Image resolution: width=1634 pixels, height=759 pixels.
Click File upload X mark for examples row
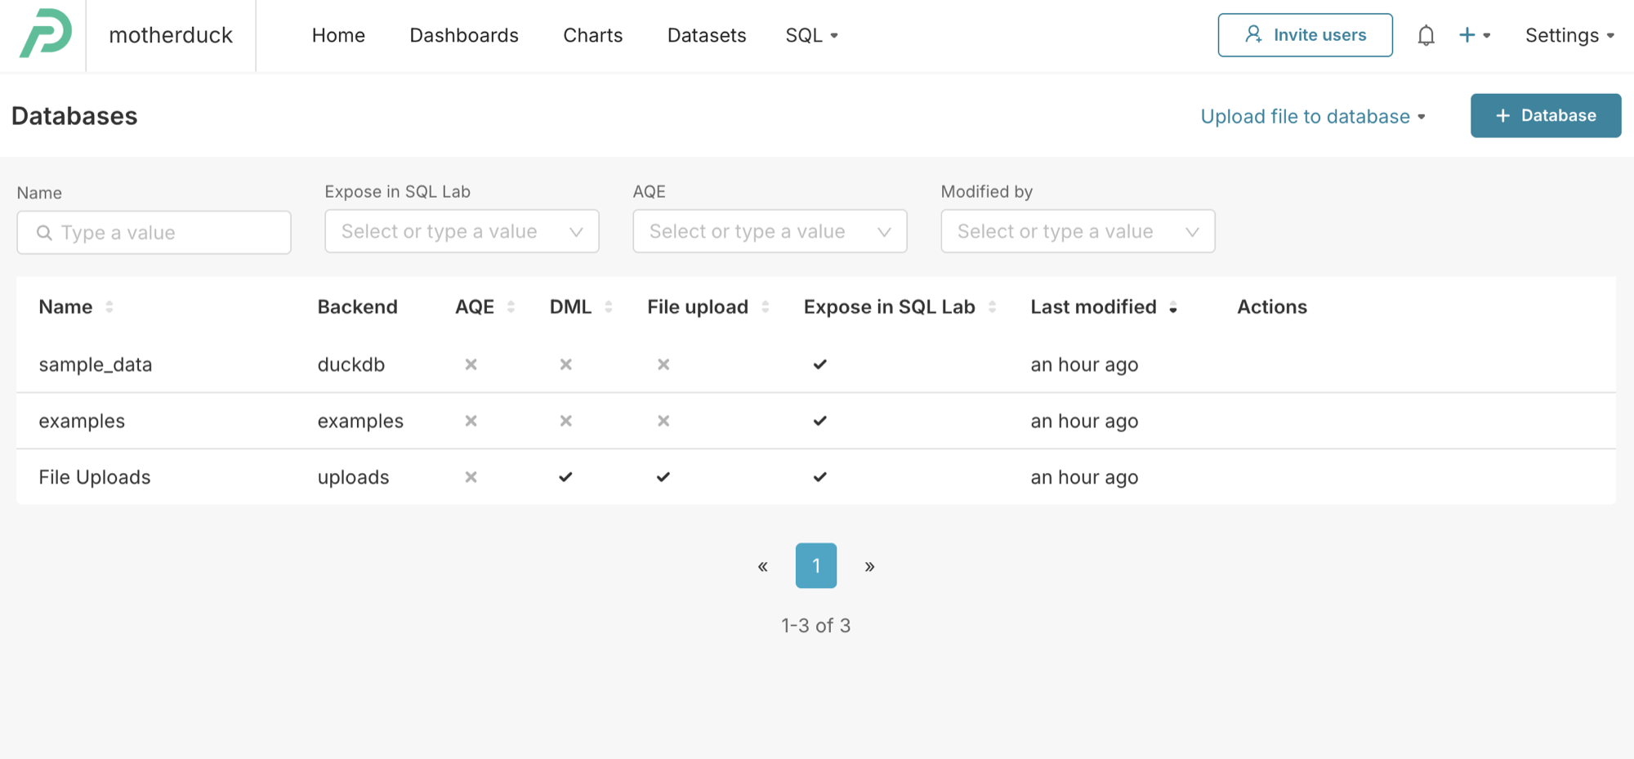(663, 421)
